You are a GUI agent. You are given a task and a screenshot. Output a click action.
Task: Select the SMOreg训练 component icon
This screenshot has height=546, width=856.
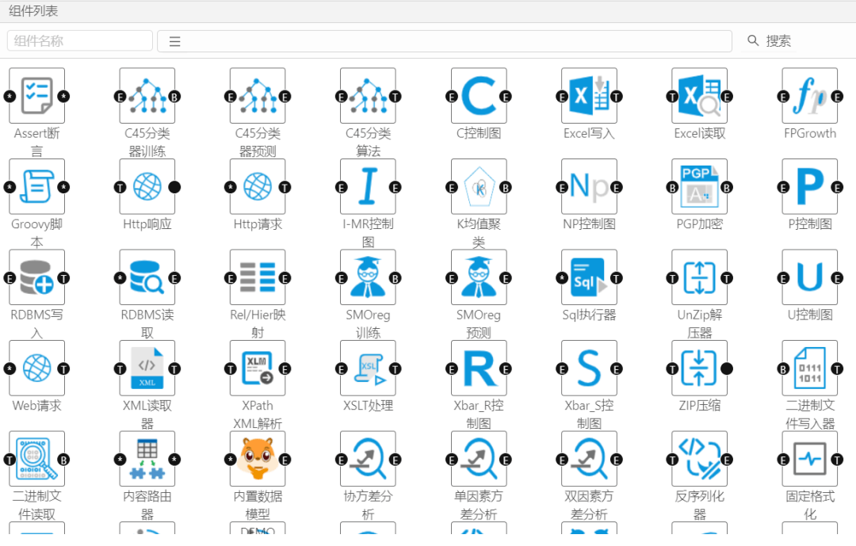(x=368, y=278)
